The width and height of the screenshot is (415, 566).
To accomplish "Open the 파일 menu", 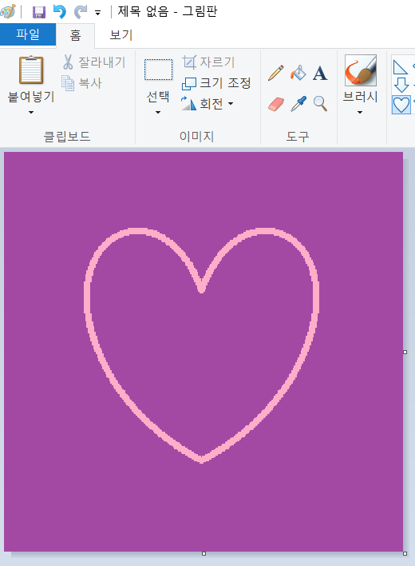I will (x=28, y=34).
